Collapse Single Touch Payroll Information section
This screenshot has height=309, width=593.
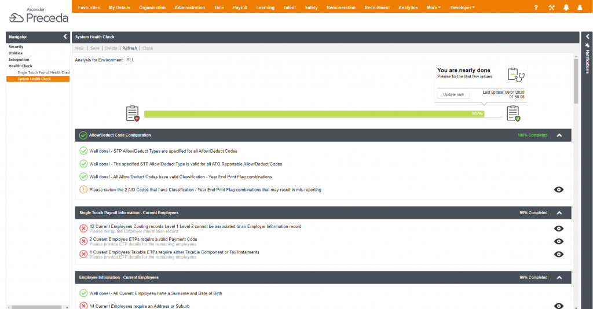[559, 213]
